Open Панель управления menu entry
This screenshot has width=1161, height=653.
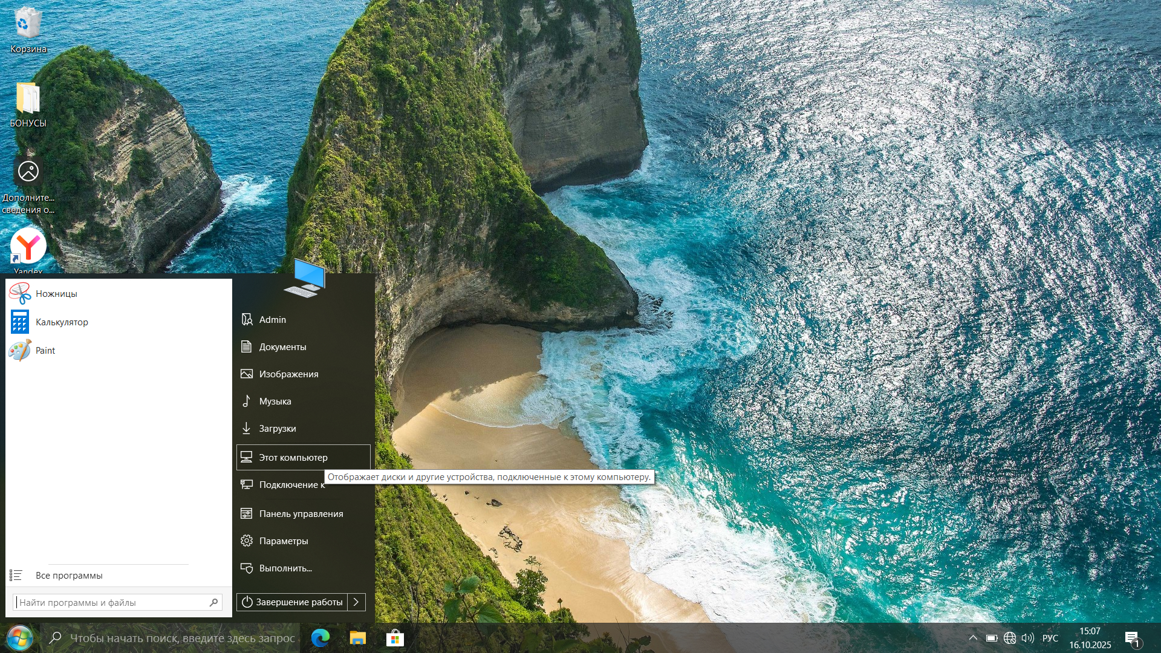301,514
